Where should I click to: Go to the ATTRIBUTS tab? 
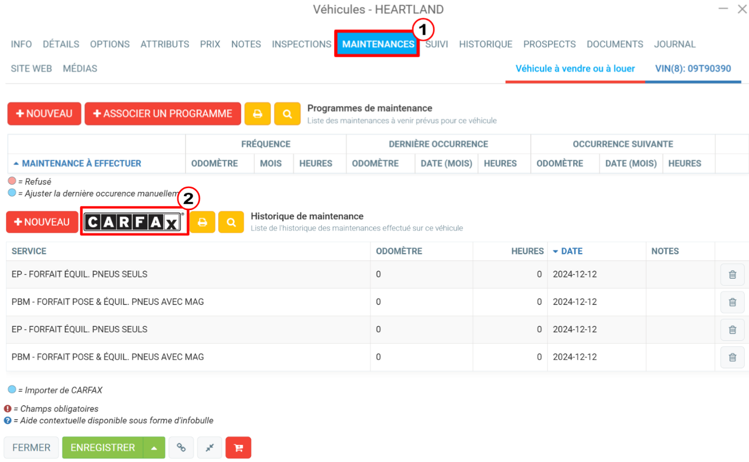click(x=165, y=44)
